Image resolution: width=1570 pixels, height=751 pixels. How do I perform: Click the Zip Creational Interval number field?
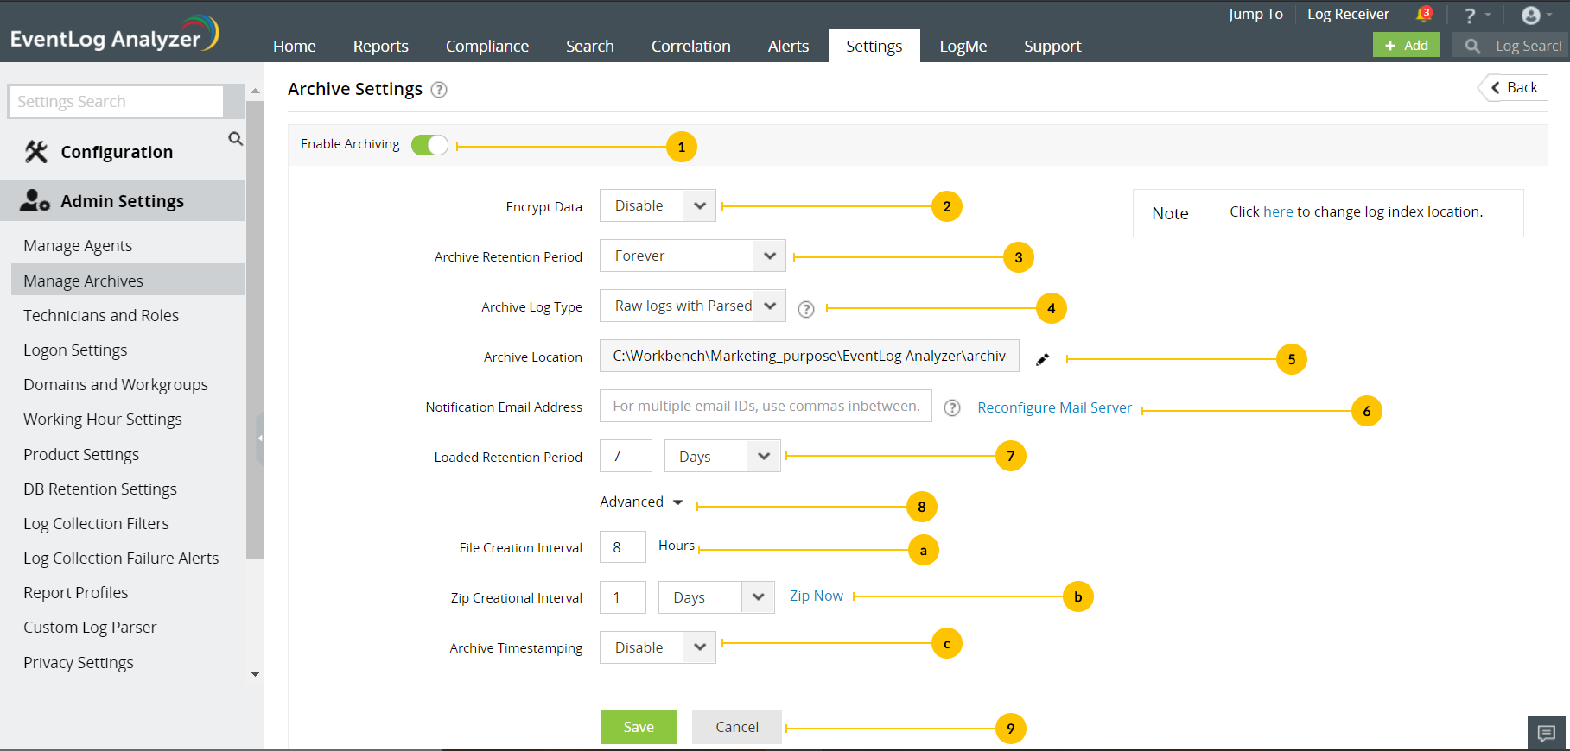point(622,596)
